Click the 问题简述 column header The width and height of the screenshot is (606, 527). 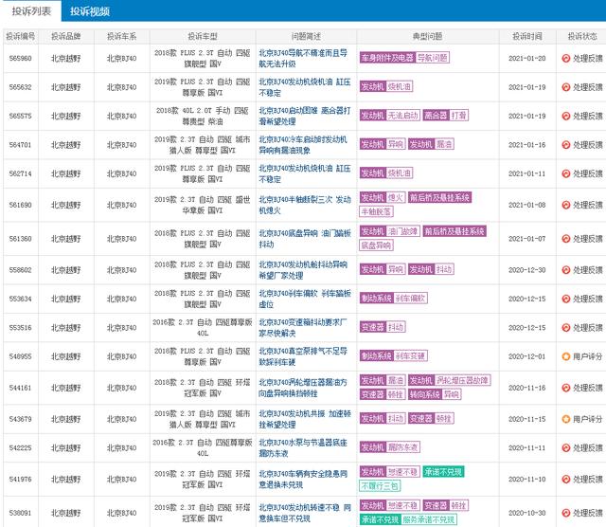point(306,36)
